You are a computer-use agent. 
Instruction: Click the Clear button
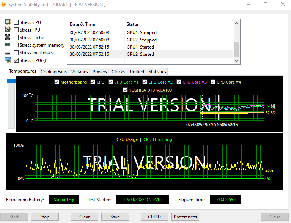[x=84, y=217]
